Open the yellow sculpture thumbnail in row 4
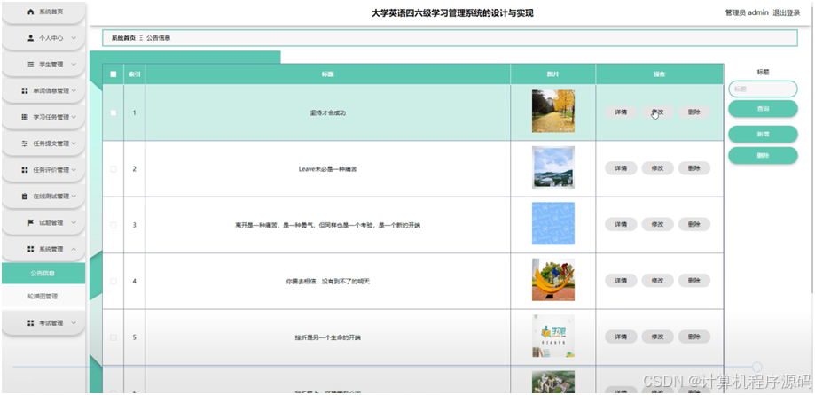 [553, 279]
